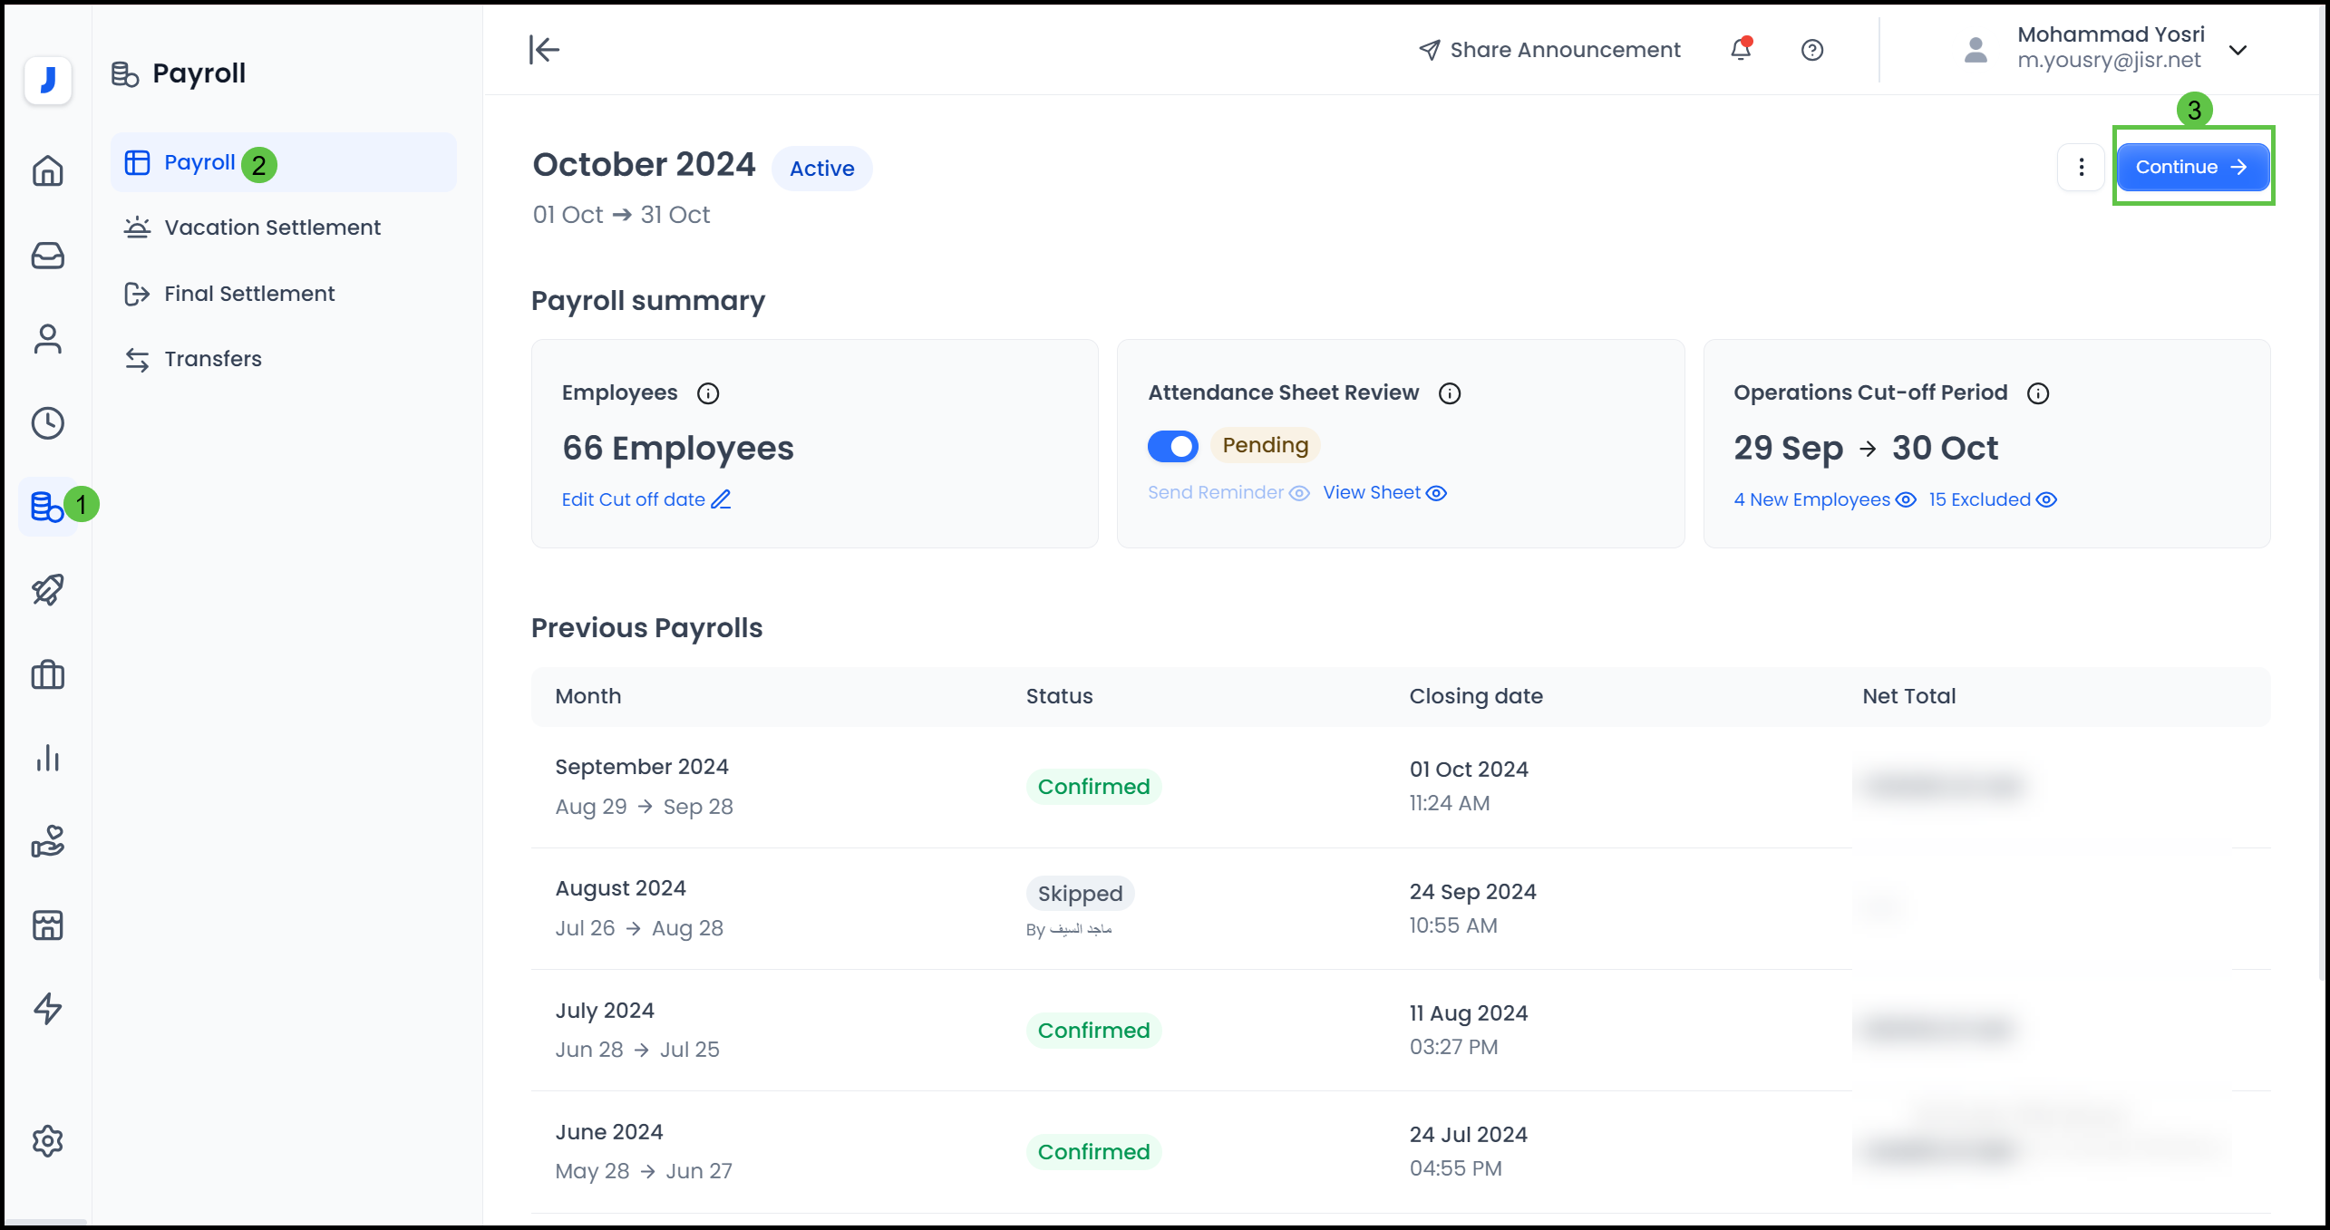Select the Payroll coins icon in sidebar
This screenshot has height=1230, width=2330.
pos(46,506)
